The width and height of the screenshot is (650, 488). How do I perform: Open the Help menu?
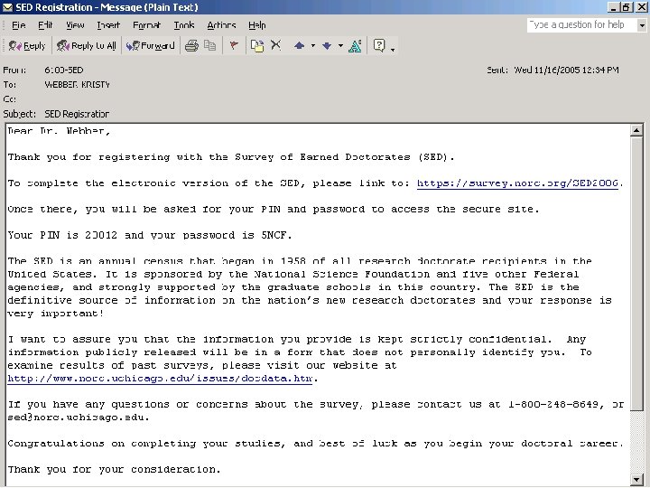(x=257, y=25)
